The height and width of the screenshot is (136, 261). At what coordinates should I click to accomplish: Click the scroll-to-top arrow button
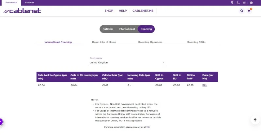point(255,120)
